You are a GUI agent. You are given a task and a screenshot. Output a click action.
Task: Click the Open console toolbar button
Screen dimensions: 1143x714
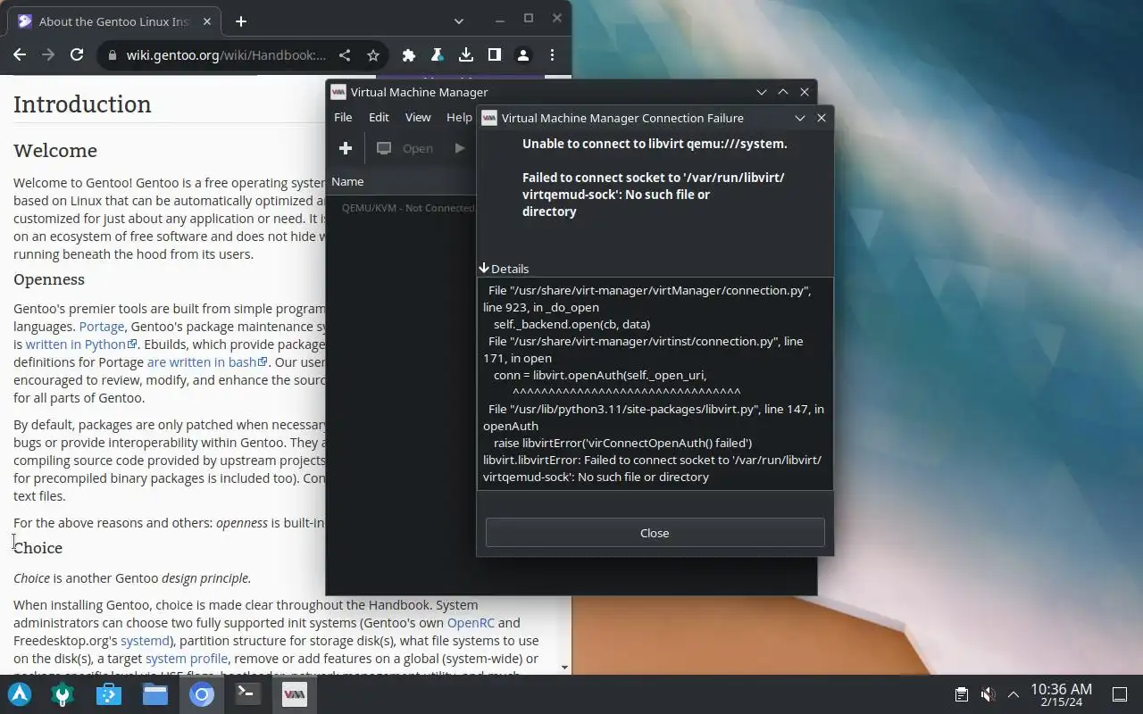click(x=405, y=148)
